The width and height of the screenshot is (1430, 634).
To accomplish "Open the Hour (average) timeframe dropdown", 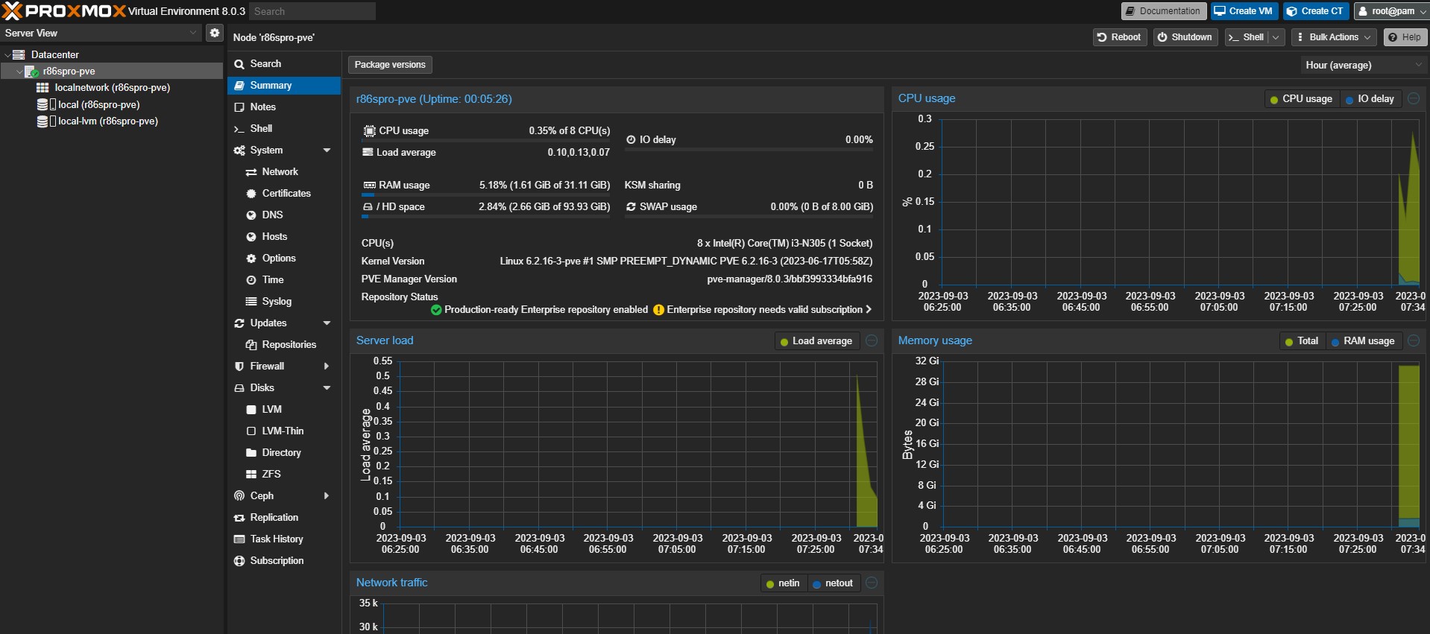I will coord(1363,66).
